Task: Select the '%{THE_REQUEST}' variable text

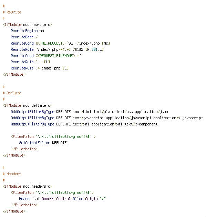Action: pos(50,43)
